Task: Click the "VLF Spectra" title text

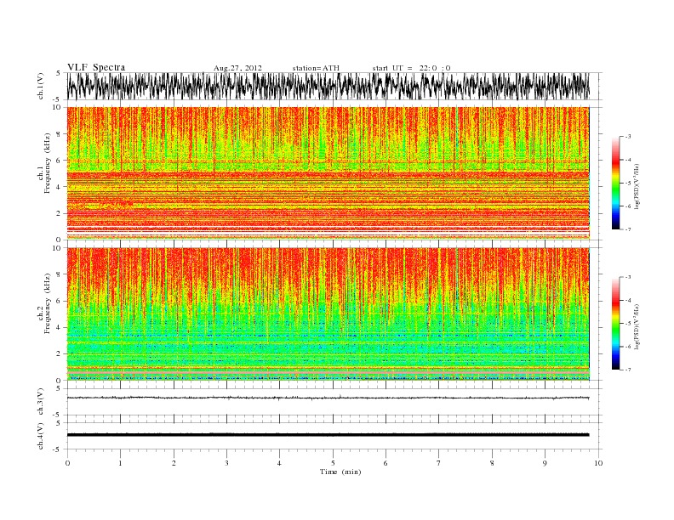Action: pyautogui.click(x=96, y=67)
